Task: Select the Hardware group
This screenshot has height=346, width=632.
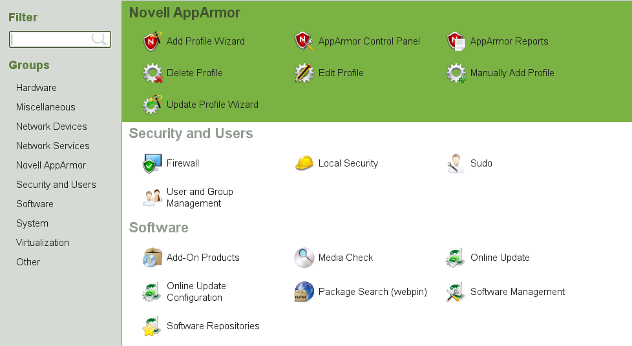Action: point(36,88)
